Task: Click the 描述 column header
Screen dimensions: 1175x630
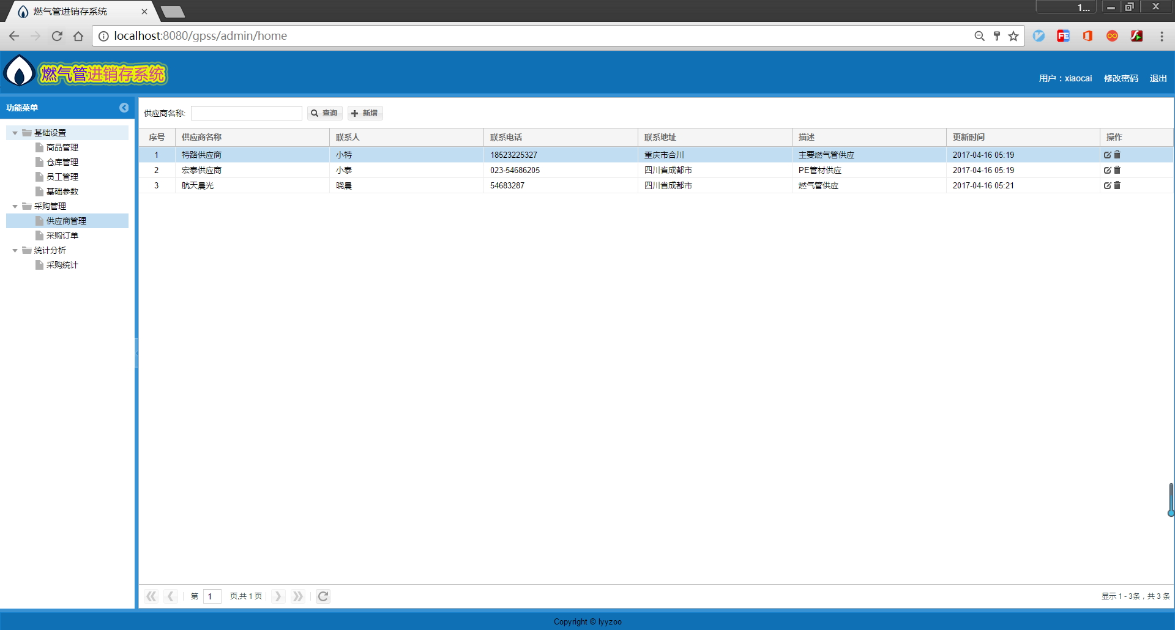Action: (869, 137)
